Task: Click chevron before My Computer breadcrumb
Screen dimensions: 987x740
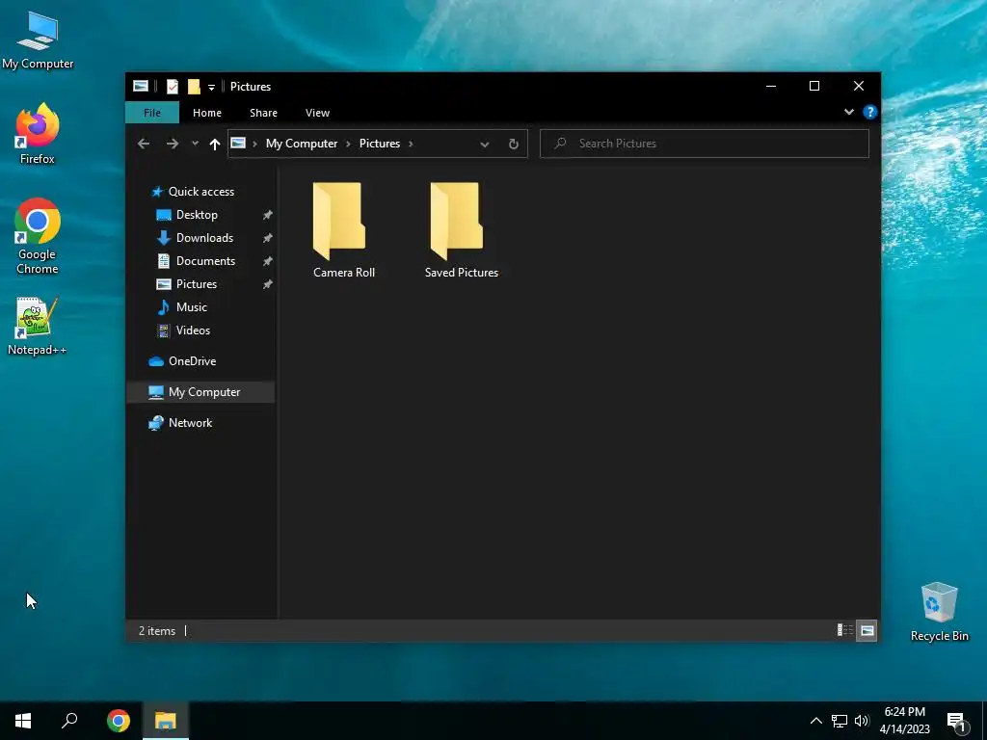Action: point(254,144)
